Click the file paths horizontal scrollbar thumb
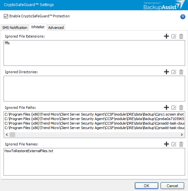Viewport: 188px width, 191px height. 12,135
